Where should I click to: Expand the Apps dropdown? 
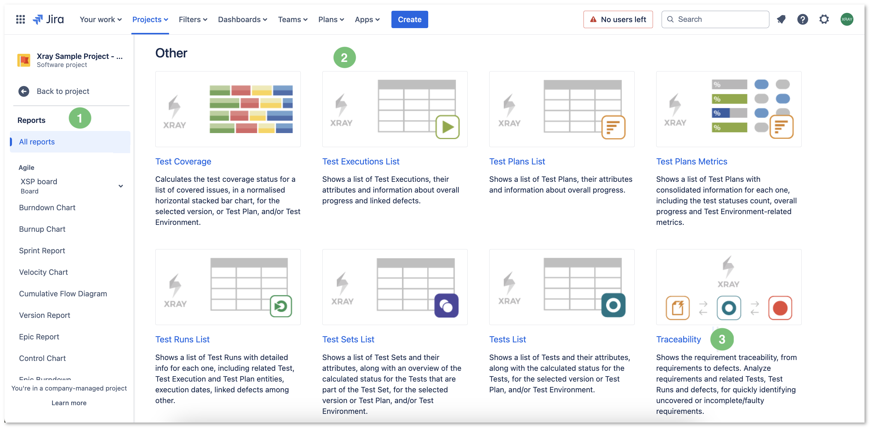(x=367, y=20)
